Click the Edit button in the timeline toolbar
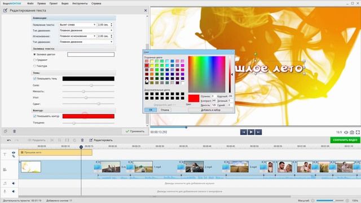 pos(101,140)
